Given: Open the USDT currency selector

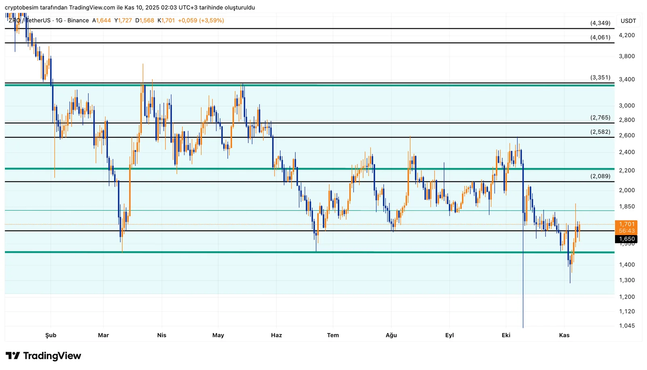Looking at the screenshot, I should [x=628, y=21].
